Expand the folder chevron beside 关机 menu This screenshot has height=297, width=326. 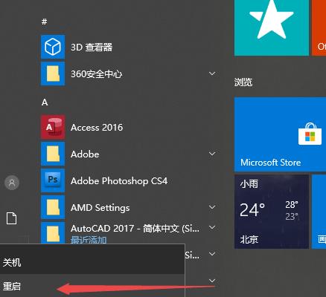click(x=212, y=254)
